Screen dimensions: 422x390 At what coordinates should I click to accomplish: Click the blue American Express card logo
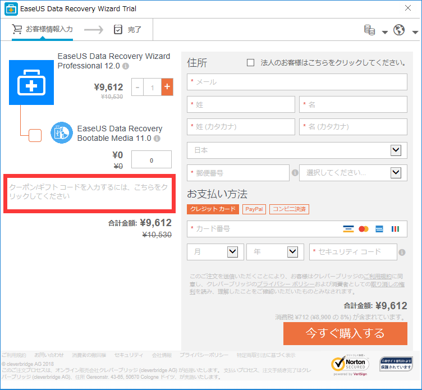point(379,229)
